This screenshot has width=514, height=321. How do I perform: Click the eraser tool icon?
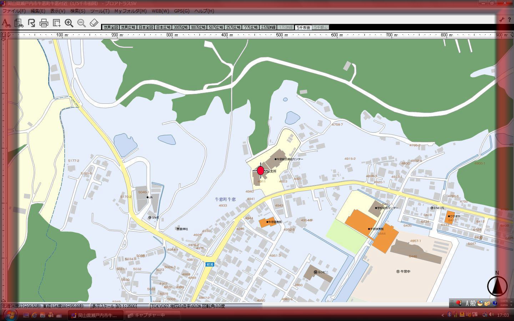[x=94, y=23]
